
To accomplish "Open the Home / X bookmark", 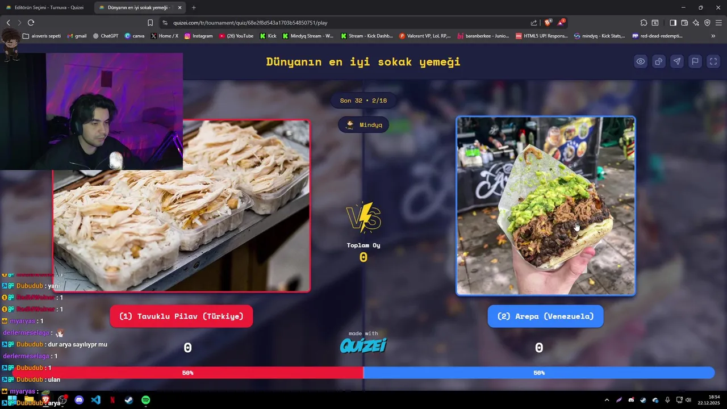I will point(164,36).
